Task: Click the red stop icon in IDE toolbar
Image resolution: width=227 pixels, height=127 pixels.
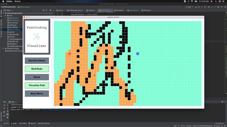Action: point(205,7)
